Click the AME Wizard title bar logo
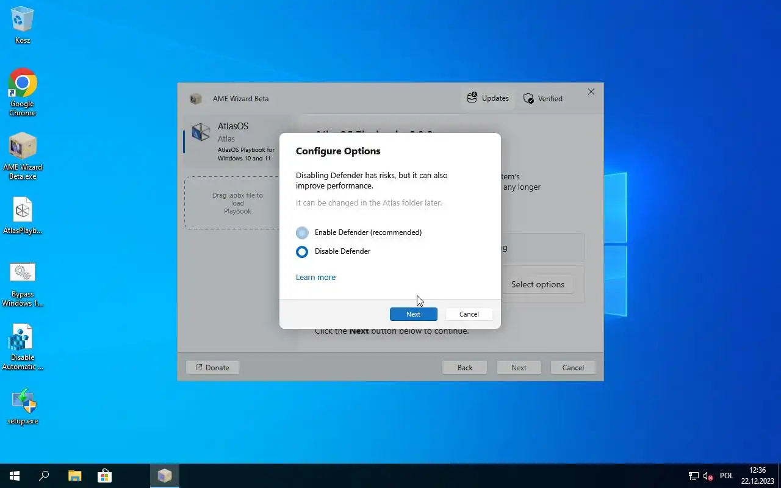Screen dimensions: 781x488 195,99
